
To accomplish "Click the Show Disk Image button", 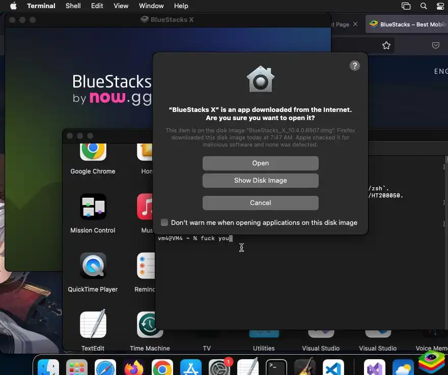I will click(260, 181).
